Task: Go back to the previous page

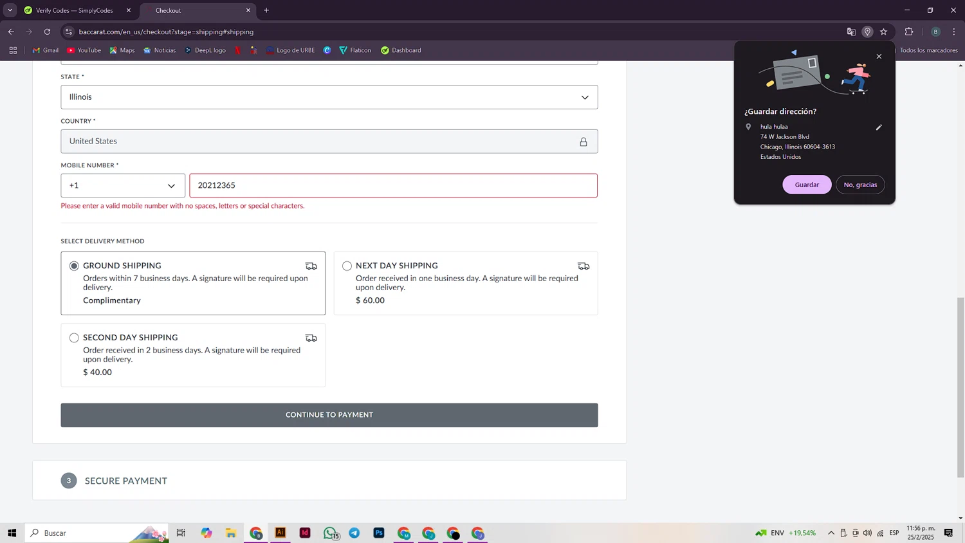Action: [11, 32]
